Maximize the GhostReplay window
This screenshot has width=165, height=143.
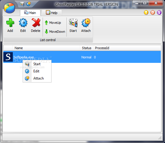145,3
